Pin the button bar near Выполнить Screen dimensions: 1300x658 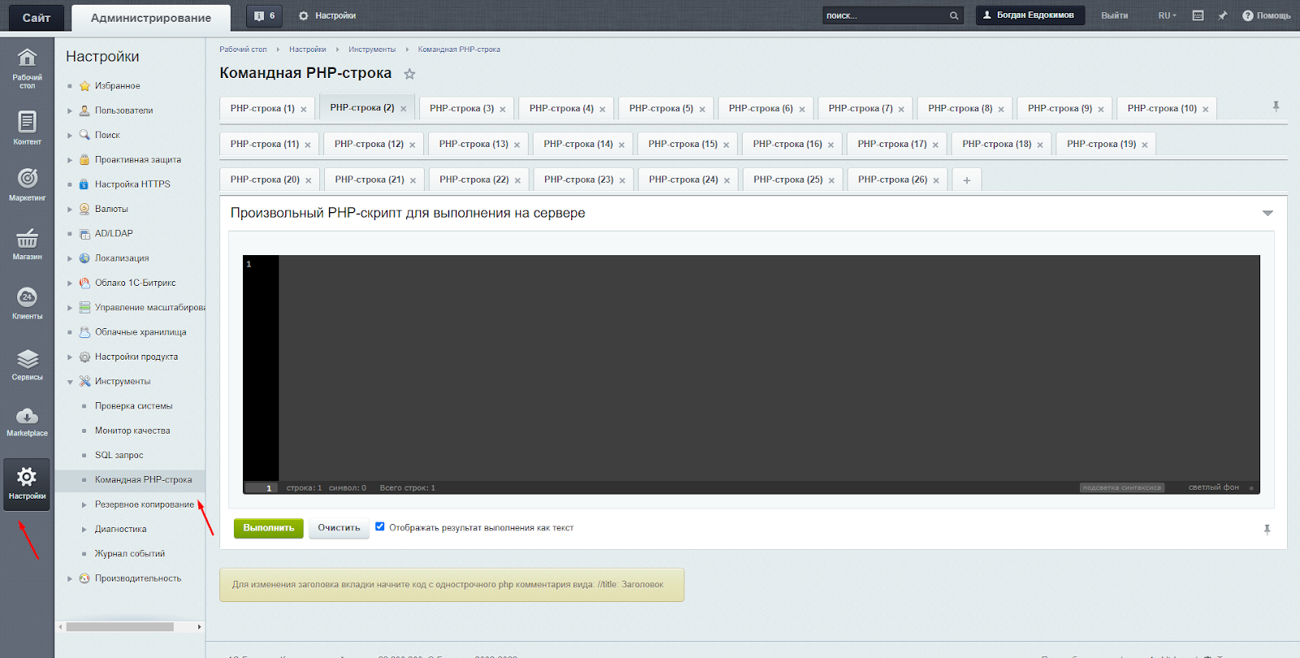point(1267,530)
